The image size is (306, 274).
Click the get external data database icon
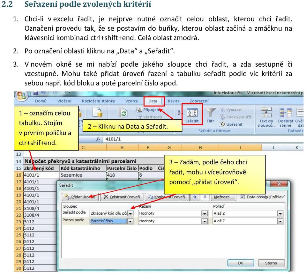coord(97,113)
